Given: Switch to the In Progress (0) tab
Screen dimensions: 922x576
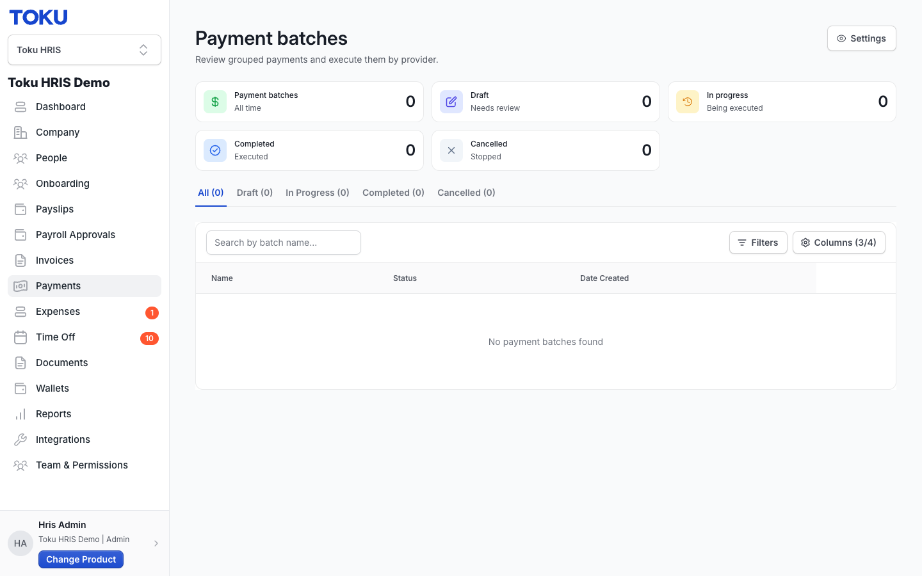Looking at the screenshot, I should click(x=318, y=193).
